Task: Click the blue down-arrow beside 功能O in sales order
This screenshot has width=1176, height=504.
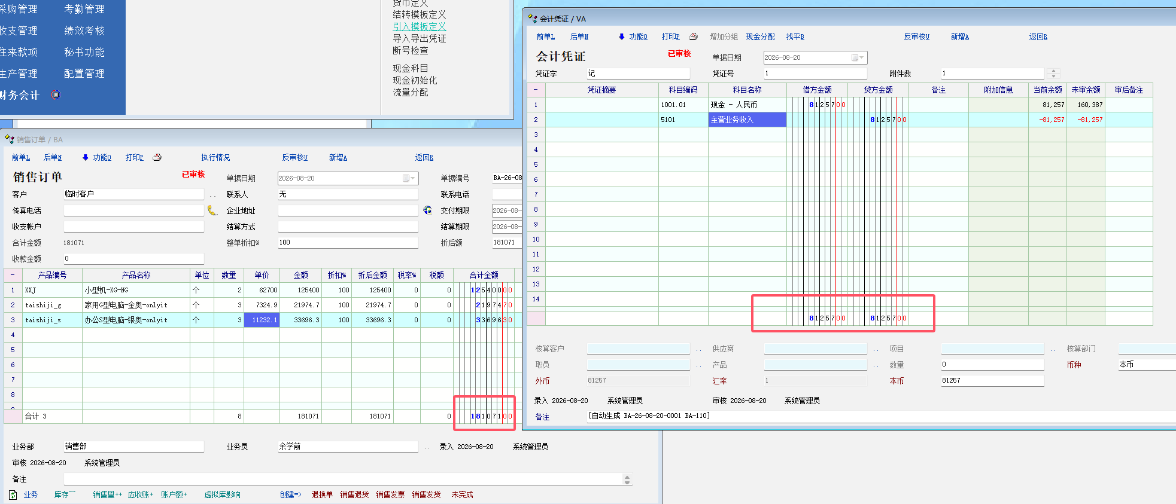Action: tap(86, 157)
